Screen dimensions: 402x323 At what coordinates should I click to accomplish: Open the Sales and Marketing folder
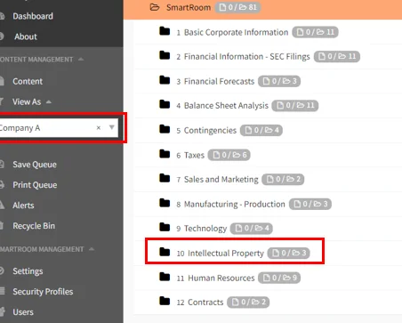(x=221, y=179)
